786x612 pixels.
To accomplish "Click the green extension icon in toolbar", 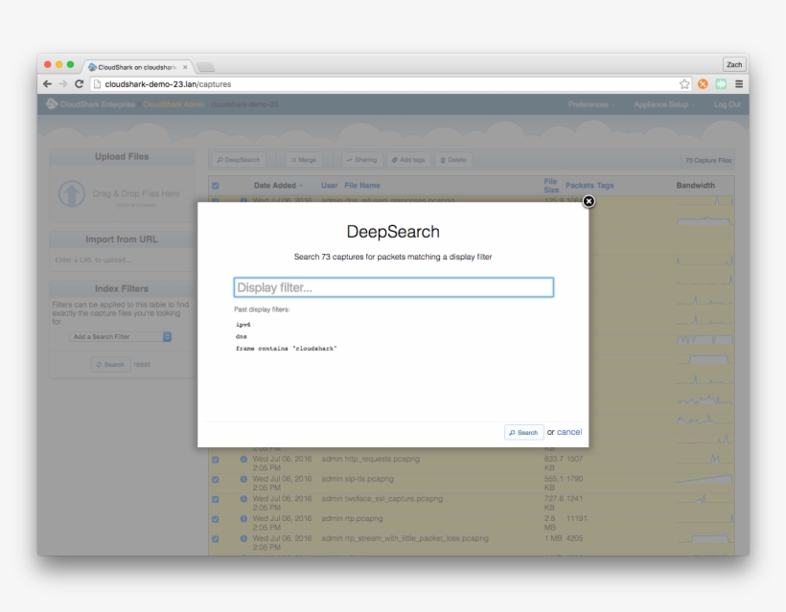I will 721,84.
